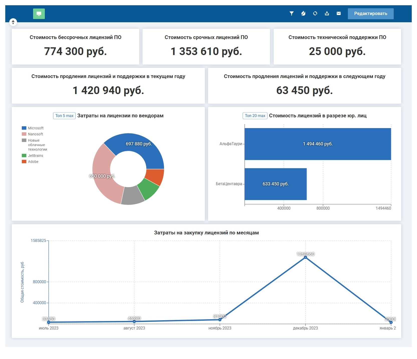The height and width of the screenshot is (359, 417).
Task: Open the refresh data icon
Action: pyautogui.click(x=315, y=14)
